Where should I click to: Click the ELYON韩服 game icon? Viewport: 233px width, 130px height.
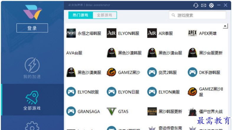(111, 33)
